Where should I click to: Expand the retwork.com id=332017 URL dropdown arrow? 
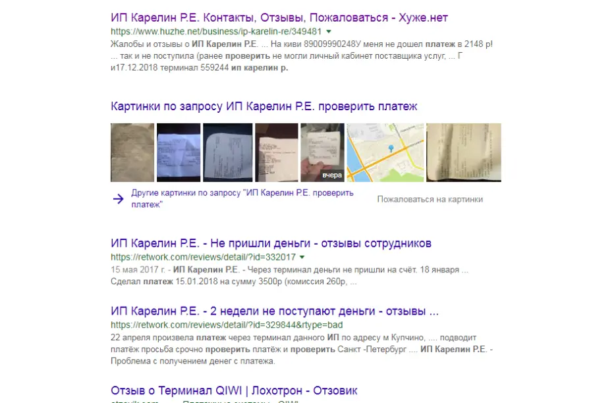[x=302, y=257]
